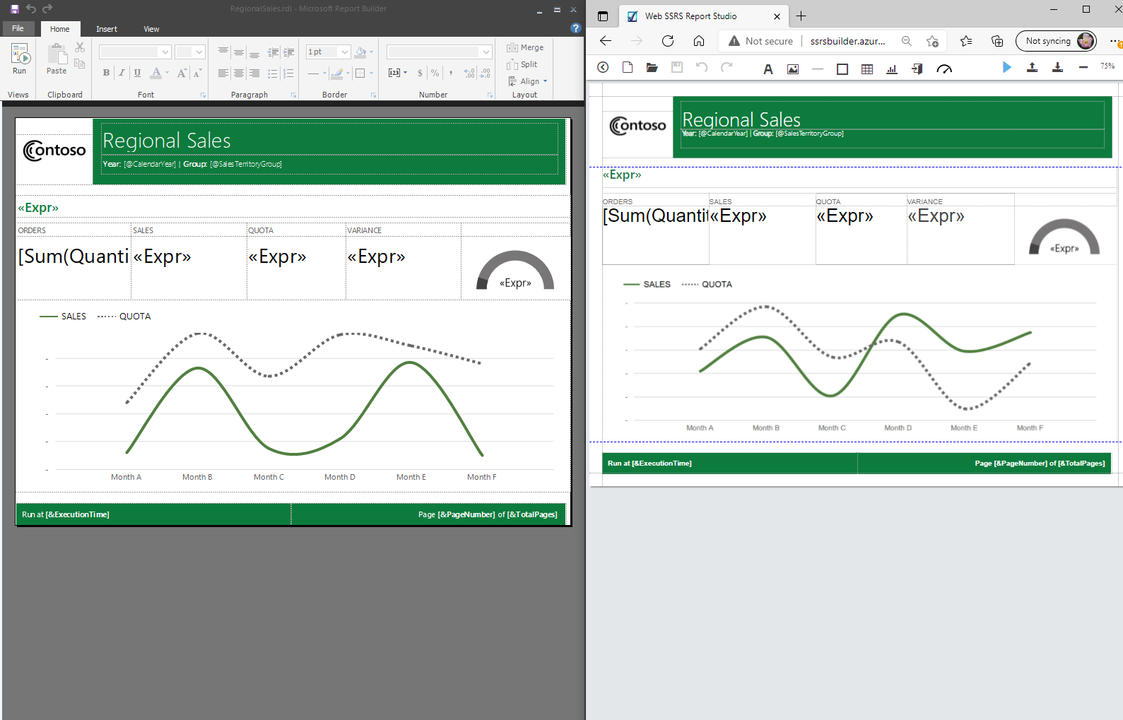Insert a gauge using the gauge icon in SSRS Studio

click(944, 69)
